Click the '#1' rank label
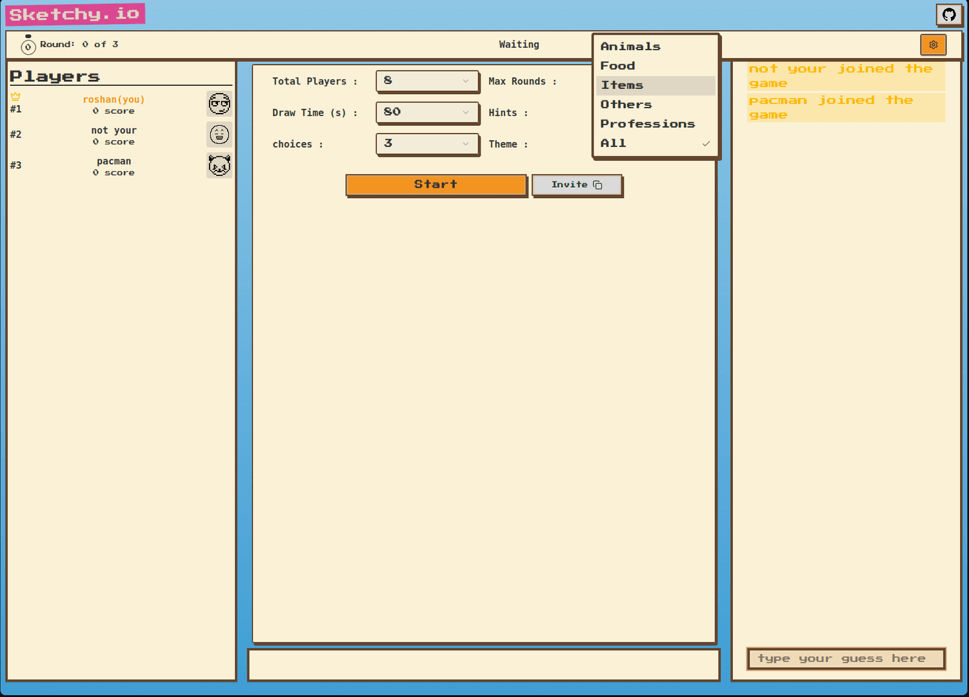Viewport: 969px width, 697px height. 16,109
